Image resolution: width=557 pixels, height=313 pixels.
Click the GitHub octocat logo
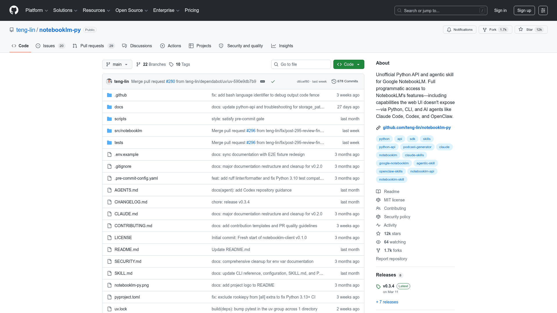[14, 10]
